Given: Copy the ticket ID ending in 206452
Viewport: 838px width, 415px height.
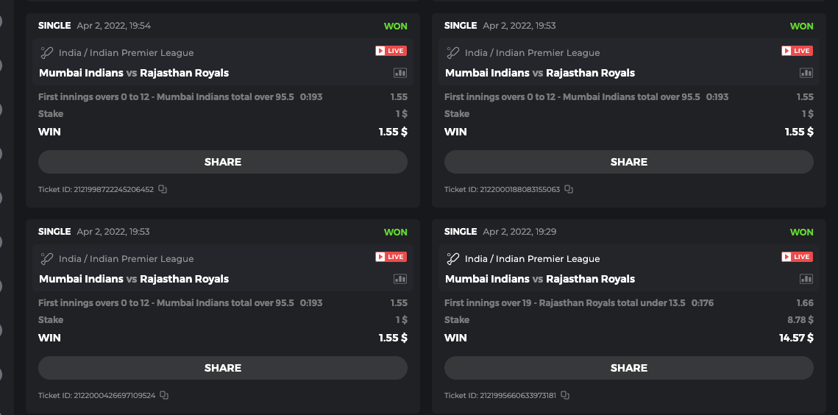Looking at the screenshot, I should tap(163, 189).
